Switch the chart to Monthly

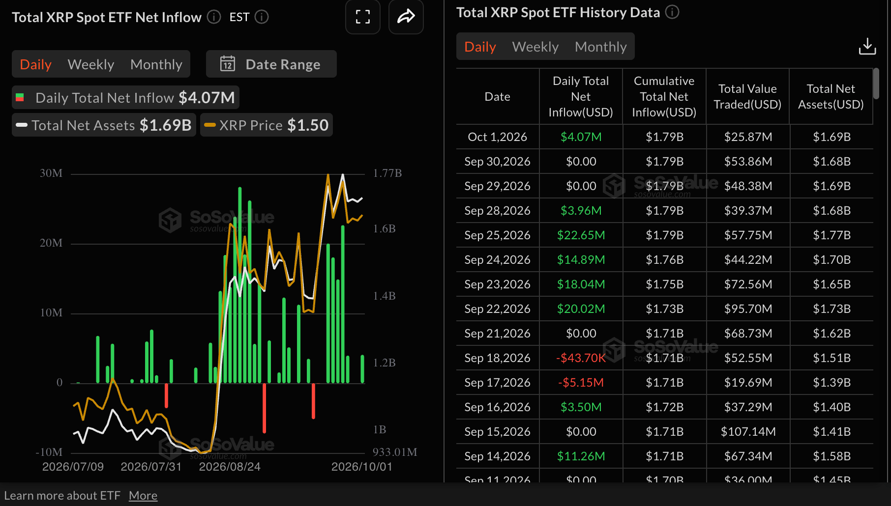[x=156, y=64]
